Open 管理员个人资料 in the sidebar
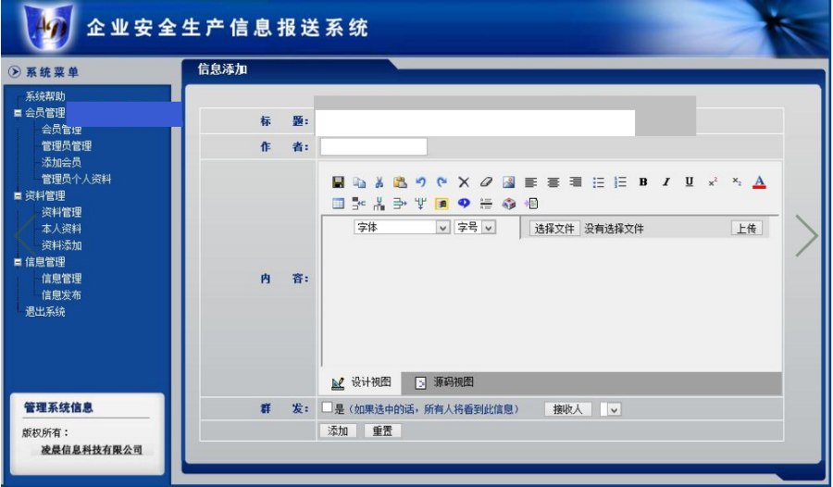The height and width of the screenshot is (487, 833). point(76,180)
